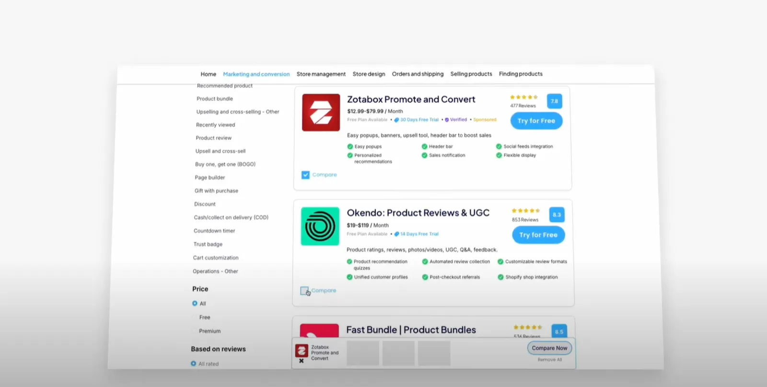The width and height of the screenshot is (767, 387).
Task: Select Discount category
Action: click(205, 204)
